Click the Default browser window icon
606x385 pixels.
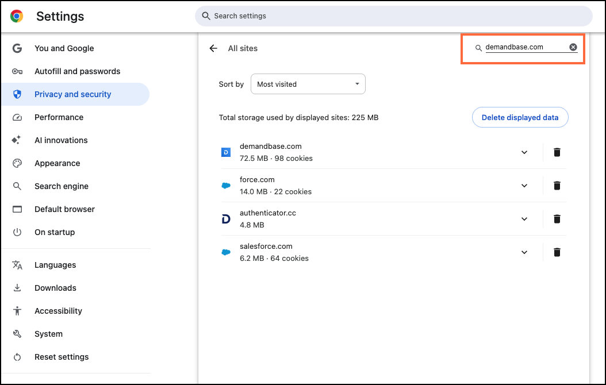coord(17,209)
